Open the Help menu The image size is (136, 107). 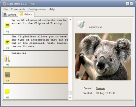click(x=52, y=9)
